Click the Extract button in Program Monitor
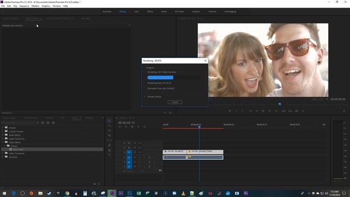Screen dimensions: 350x197 point(290,111)
